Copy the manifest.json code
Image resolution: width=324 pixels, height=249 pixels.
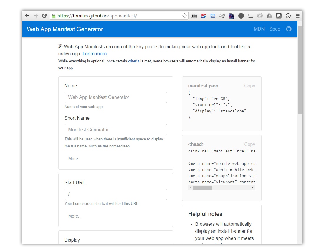coord(249,86)
